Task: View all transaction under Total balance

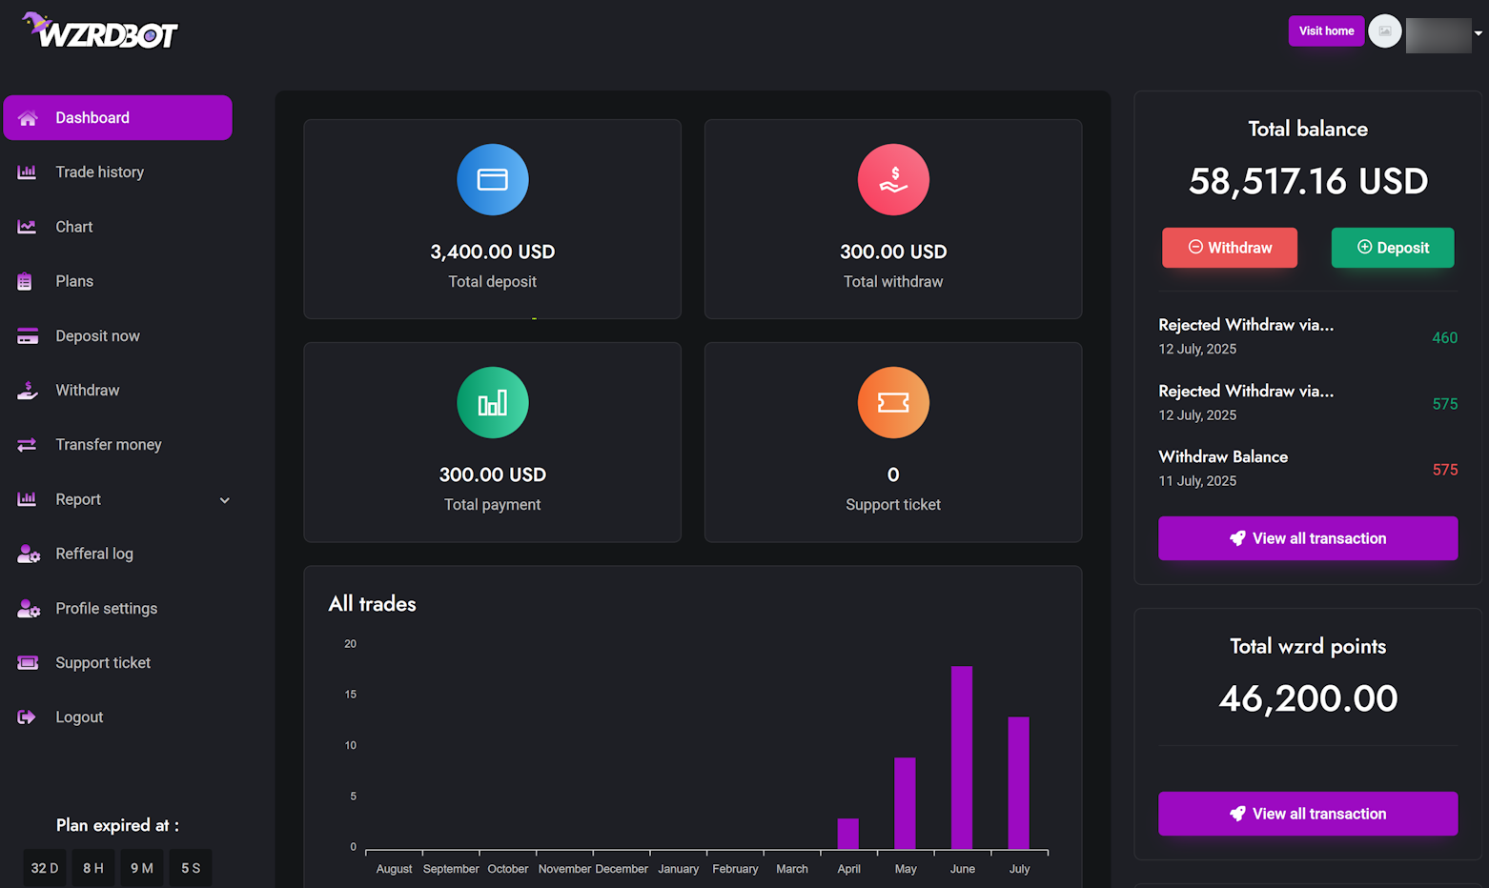Action: [x=1307, y=538]
